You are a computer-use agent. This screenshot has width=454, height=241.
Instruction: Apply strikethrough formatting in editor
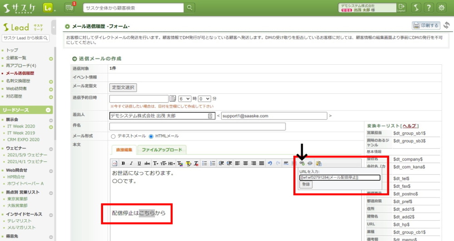point(147,163)
